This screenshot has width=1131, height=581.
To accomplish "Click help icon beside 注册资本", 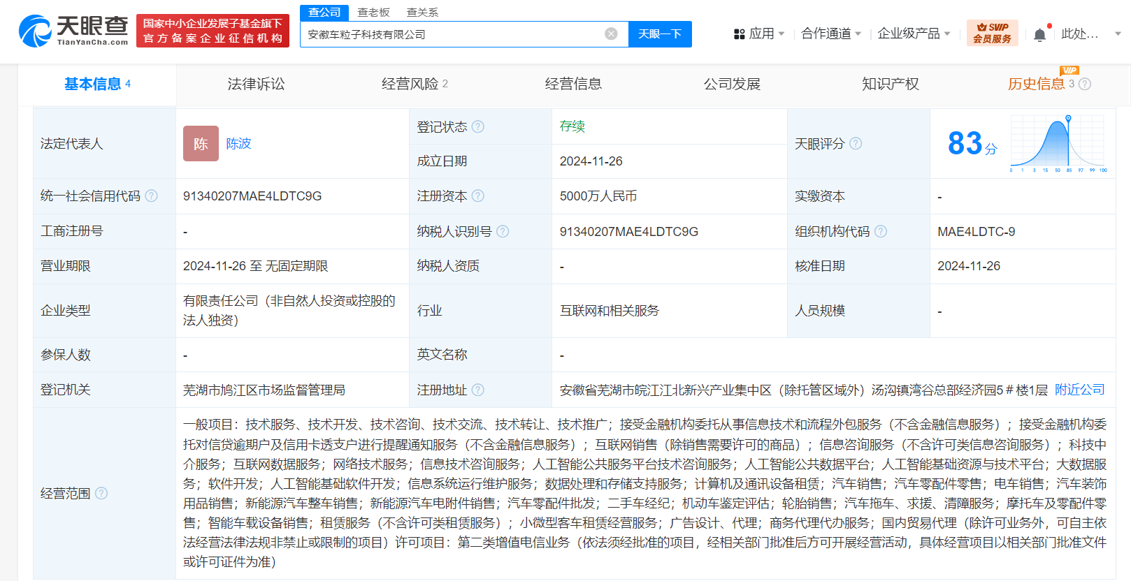I will (x=478, y=196).
